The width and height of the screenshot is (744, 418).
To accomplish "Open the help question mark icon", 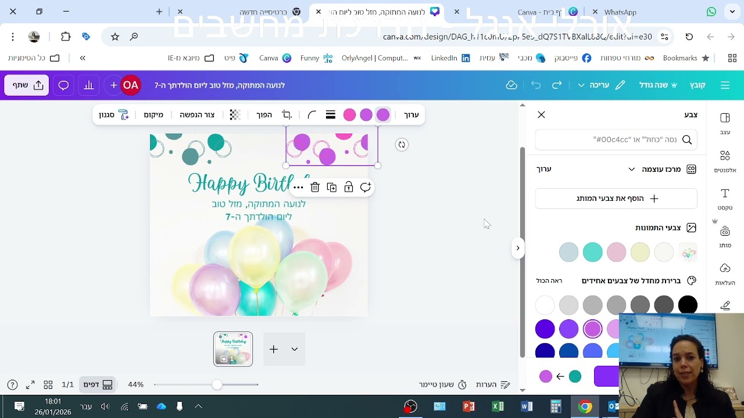I will point(12,385).
